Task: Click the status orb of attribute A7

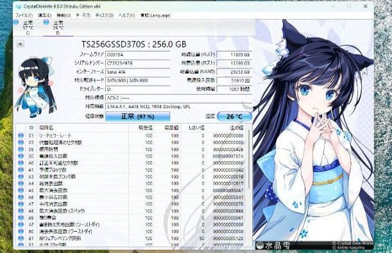Action: (21, 204)
